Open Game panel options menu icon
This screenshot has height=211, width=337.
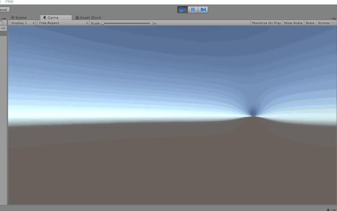(333, 18)
